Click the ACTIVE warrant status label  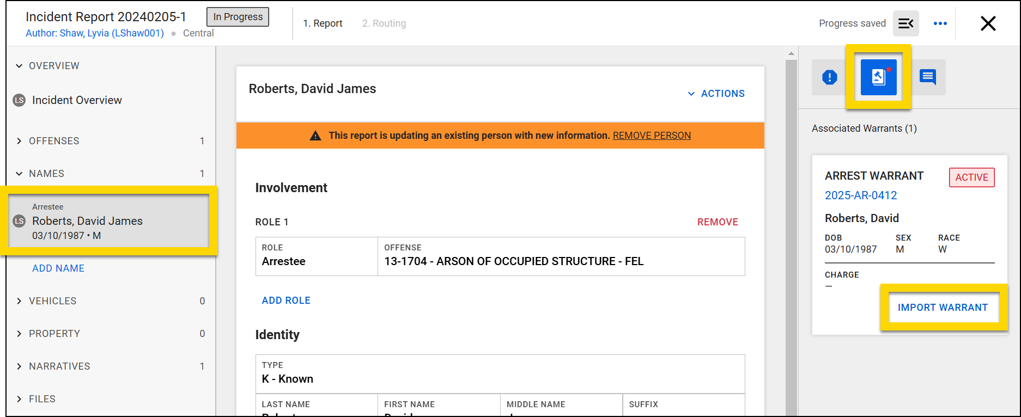pyautogui.click(x=971, y=177)
